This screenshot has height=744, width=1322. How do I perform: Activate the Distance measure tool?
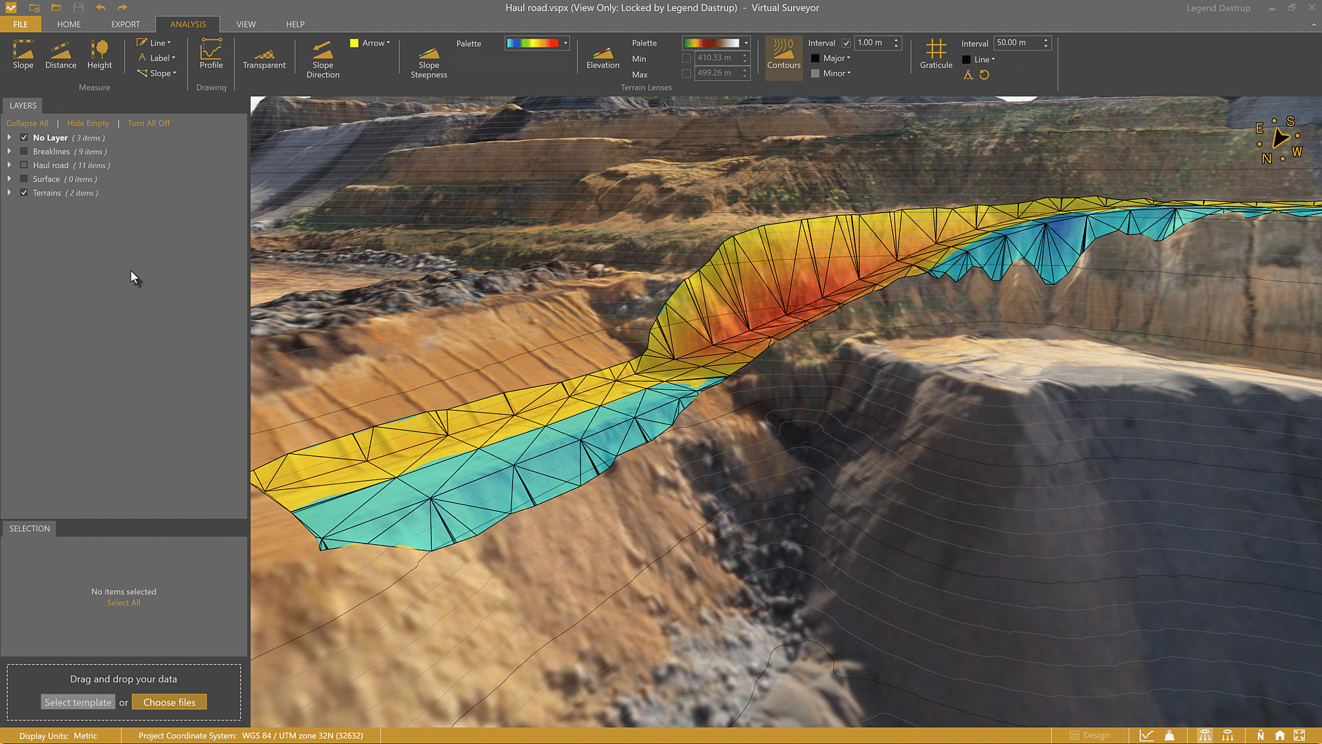61,54
